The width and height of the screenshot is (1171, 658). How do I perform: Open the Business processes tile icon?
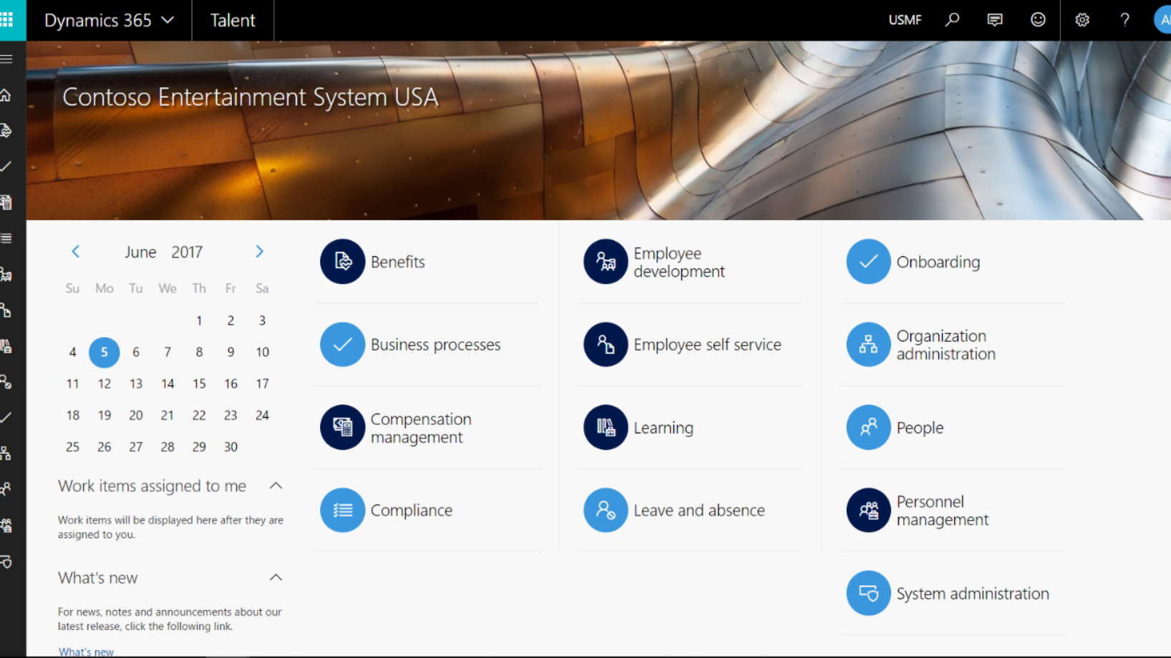343,345
